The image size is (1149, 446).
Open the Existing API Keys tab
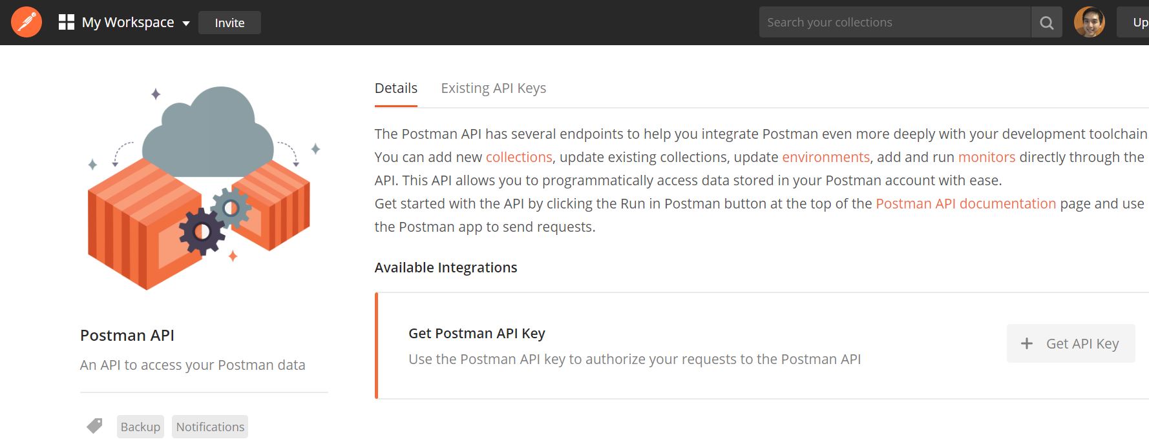tap(493, 88)
